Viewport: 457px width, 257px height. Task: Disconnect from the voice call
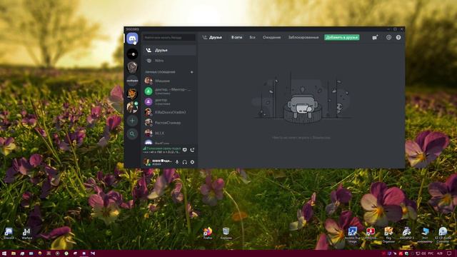192,150
